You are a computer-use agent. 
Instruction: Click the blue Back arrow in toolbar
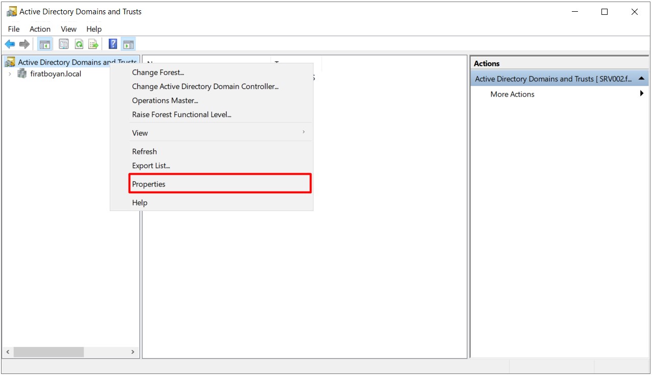(x=10, y=44)
